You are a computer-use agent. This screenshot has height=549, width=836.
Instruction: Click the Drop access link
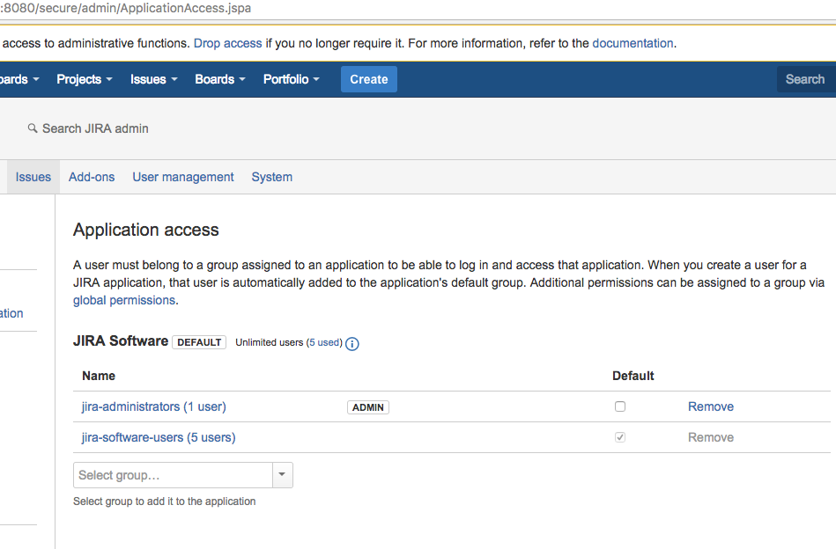pos(227,43)
